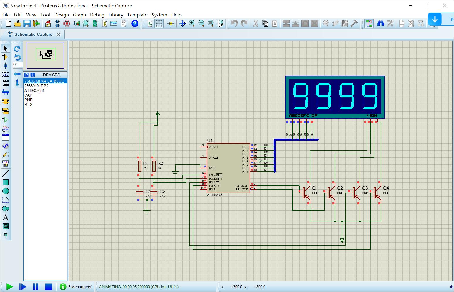
Task: Click the P pick devices button
Action: pyautogui.click(x=26, y=75)
